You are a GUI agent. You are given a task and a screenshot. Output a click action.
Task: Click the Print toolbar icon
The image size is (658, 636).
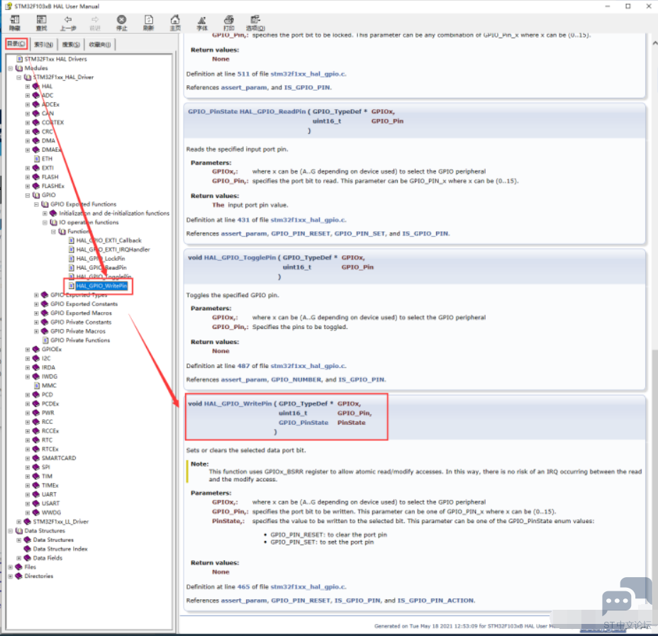(229, 23)
